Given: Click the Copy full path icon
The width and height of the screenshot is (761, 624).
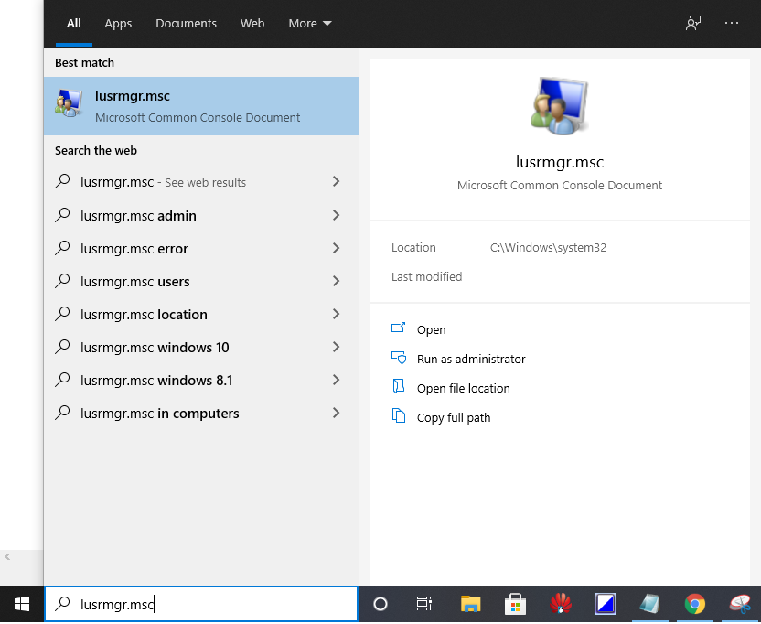Looking at the screenshot, I should (x=399, y=416).
